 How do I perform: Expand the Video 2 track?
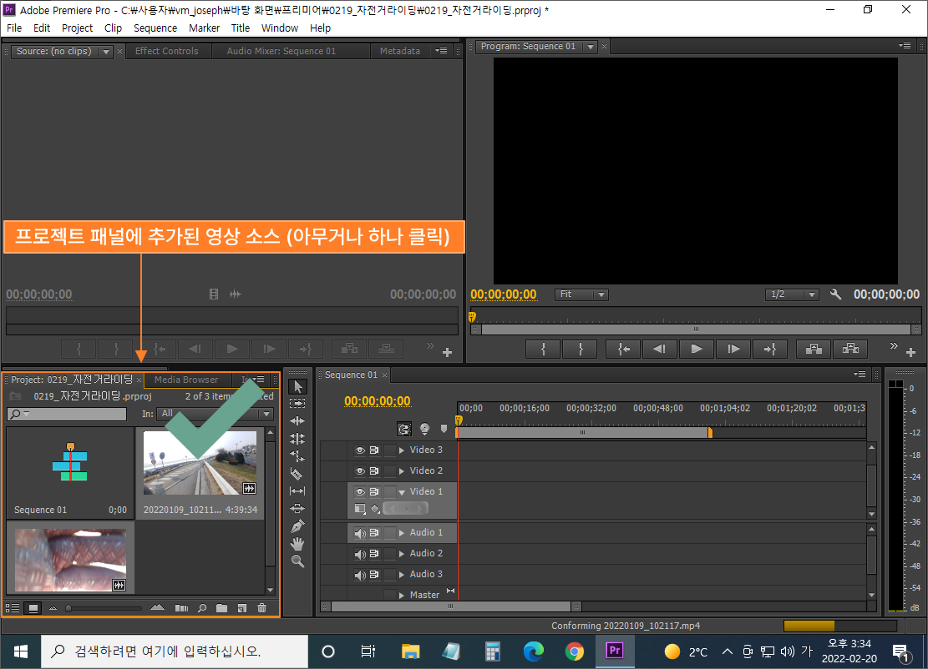click(x=402, y=471)
